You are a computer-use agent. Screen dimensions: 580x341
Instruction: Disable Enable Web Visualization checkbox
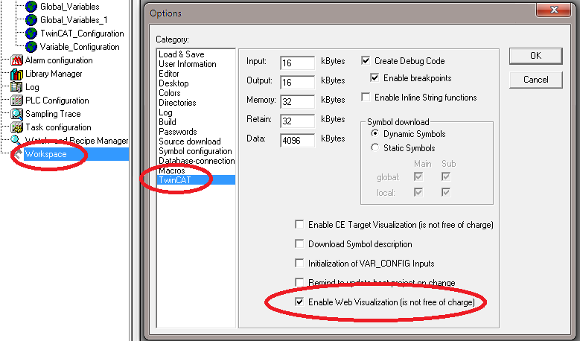coord(300,302)
